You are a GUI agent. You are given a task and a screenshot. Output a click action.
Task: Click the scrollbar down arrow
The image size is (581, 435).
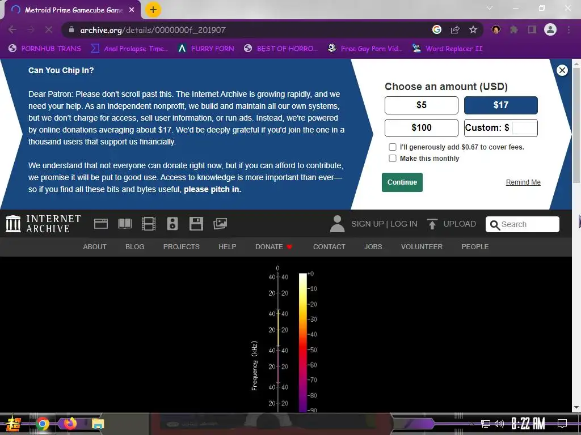point(576,408)
